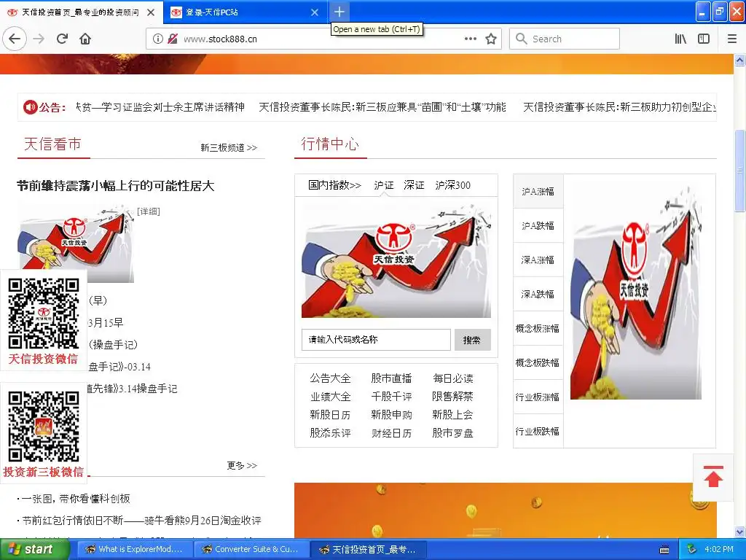
Task: Click the index chart image in 行情中心
Action: [396, 260]
